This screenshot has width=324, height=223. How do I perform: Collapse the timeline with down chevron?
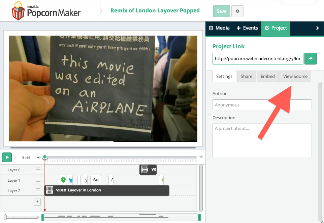click(201, 157)
